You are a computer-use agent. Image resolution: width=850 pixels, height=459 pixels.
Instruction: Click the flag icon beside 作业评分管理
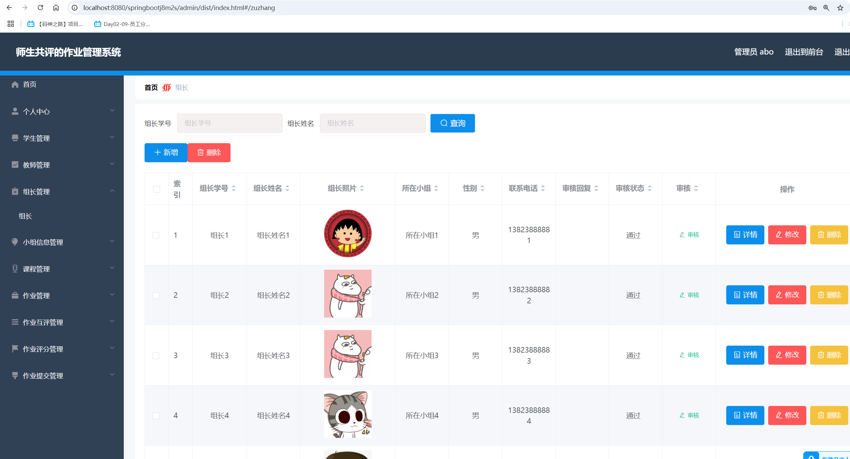coord(15,349)
